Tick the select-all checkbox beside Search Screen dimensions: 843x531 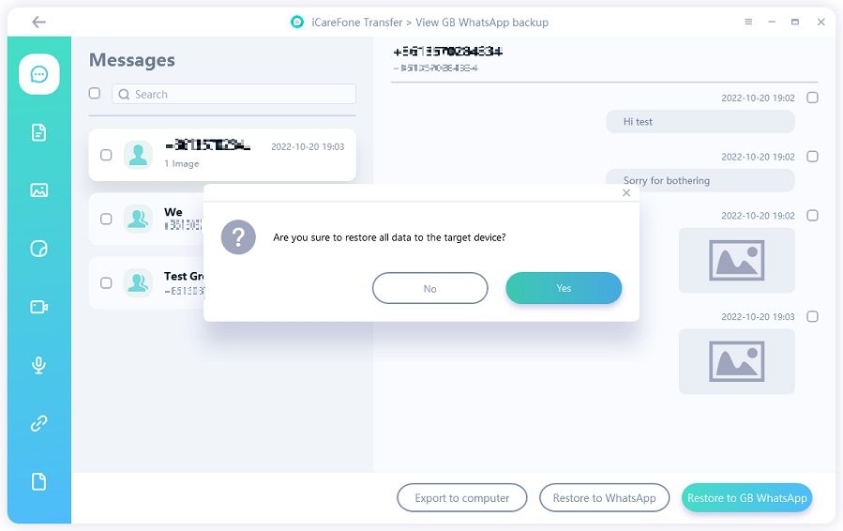(x=95, y=94)
